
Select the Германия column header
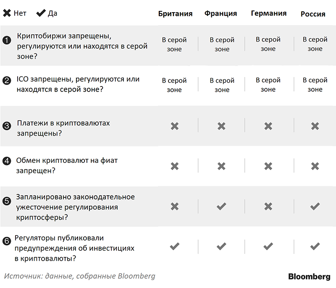pyautogui.click(x=269, y=13)
